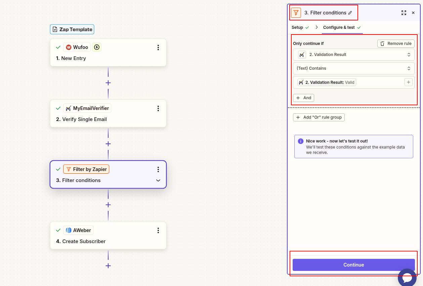This screenshot has height=286, width=423.
Task: Open the (Text) Contains condition dropdown
Action: (353, 68)
